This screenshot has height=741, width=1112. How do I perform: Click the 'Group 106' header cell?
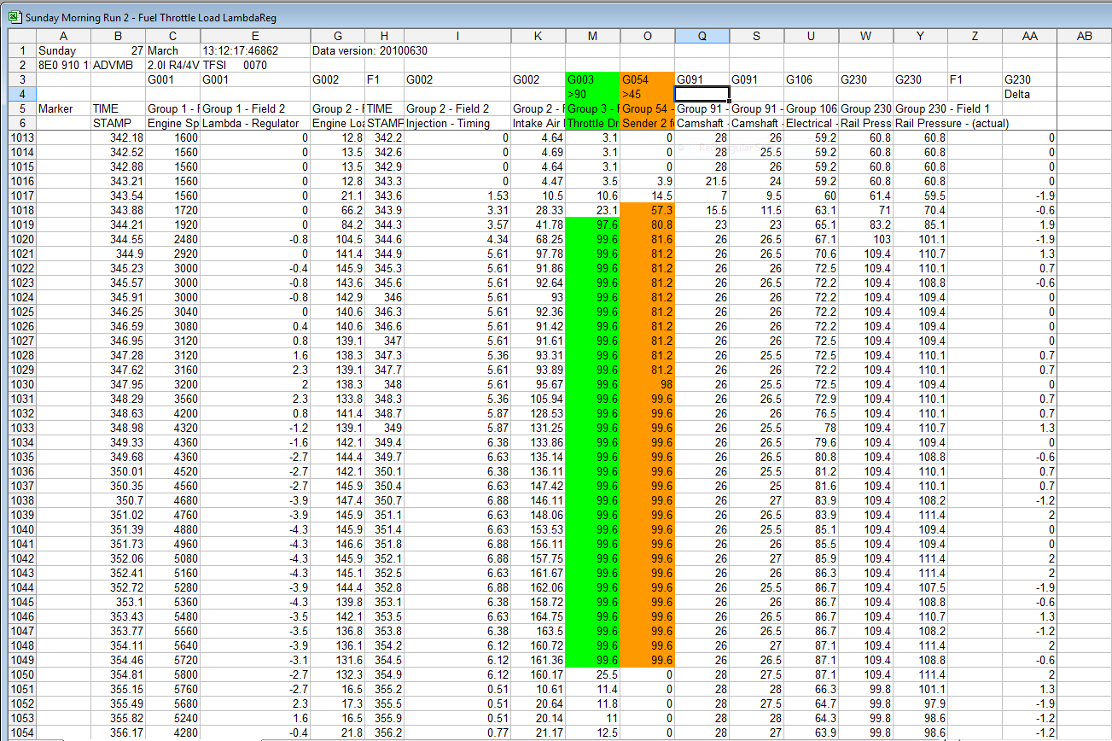(811, 108)
